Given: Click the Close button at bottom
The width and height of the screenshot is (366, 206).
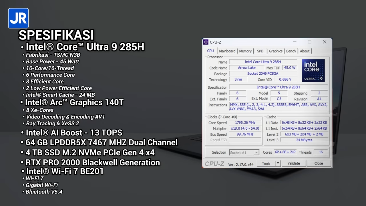Looking at the screenshot, I should tap(319, 163).
